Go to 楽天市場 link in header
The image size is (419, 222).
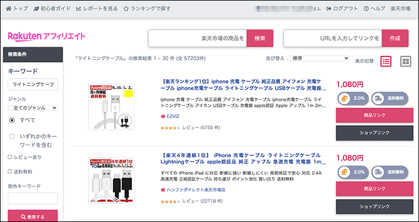click(400, 8)
